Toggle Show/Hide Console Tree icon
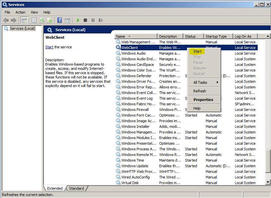Viewport: 271px width, 198px height. 24,20
